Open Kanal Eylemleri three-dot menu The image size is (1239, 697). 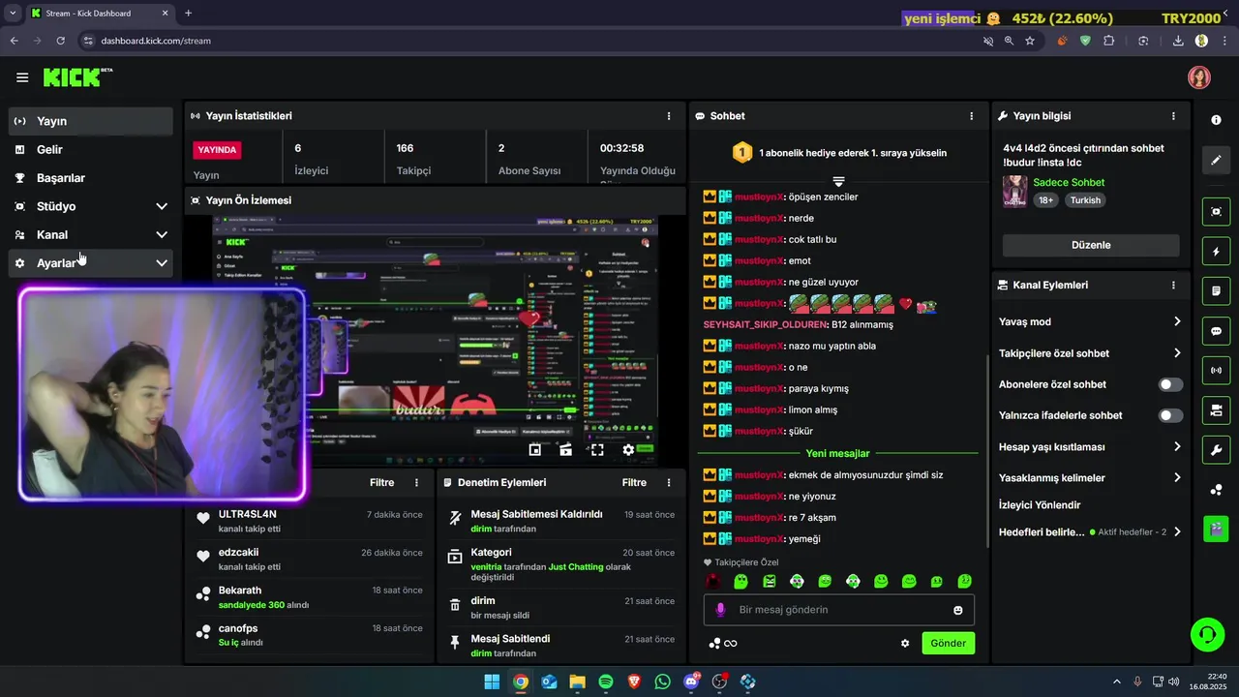(1173, 286)
